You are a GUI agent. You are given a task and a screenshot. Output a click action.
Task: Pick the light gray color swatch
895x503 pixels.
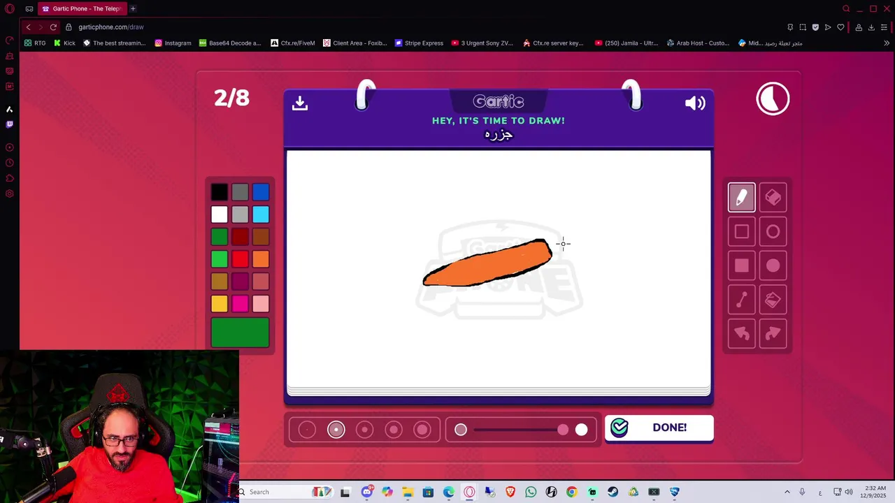click(x=240, y=214)
